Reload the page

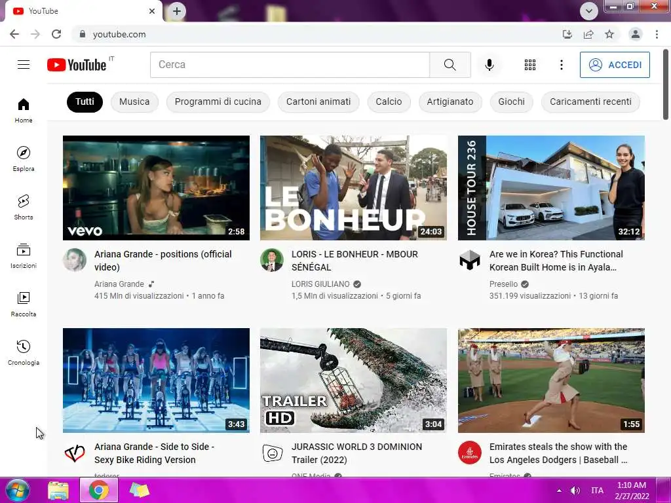[x=56, y=34]
